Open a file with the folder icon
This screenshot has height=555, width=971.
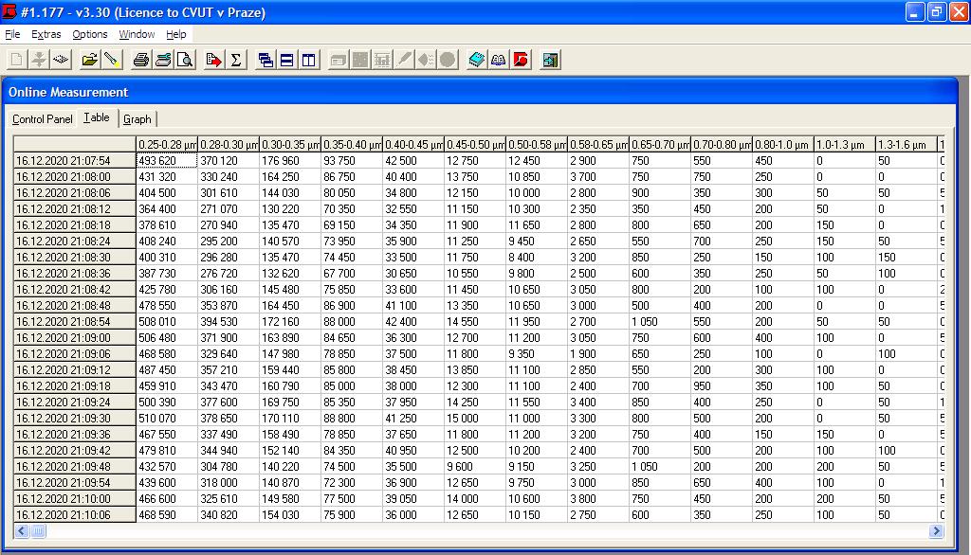click(x=90, y=60)
